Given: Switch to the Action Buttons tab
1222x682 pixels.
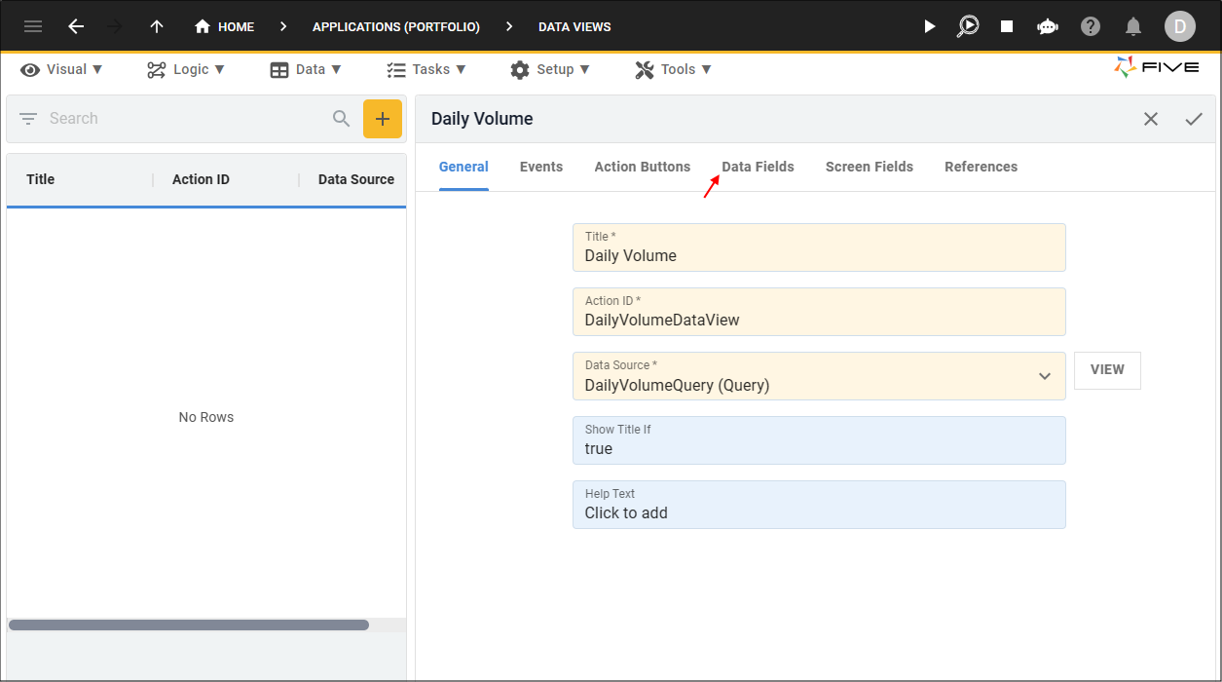Looking at the screenshot, I should tap(643, 167).
